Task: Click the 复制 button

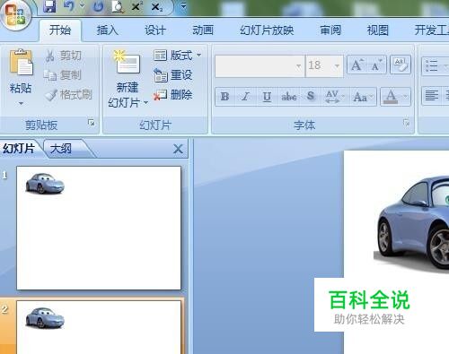Action: click(63, 75)
